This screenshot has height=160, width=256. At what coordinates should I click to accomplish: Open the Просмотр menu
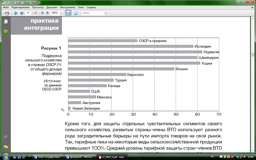tap(37, 7)
